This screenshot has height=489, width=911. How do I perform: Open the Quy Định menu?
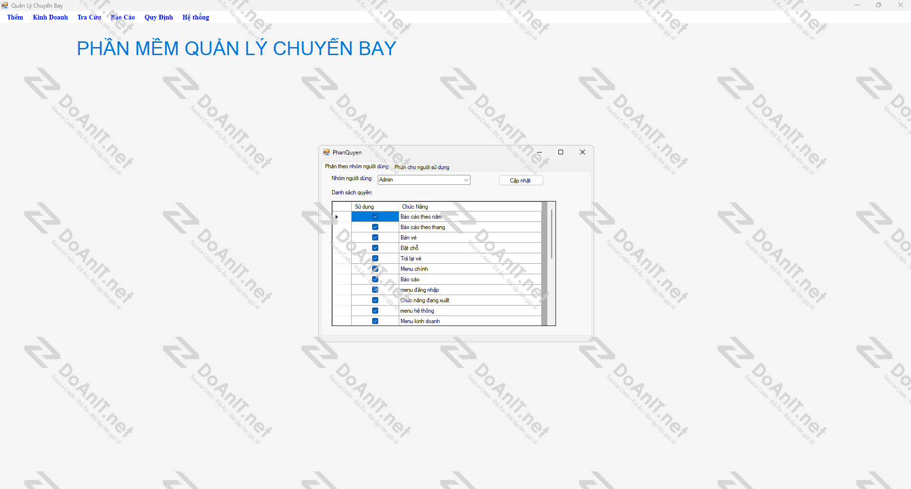[159, 17]
